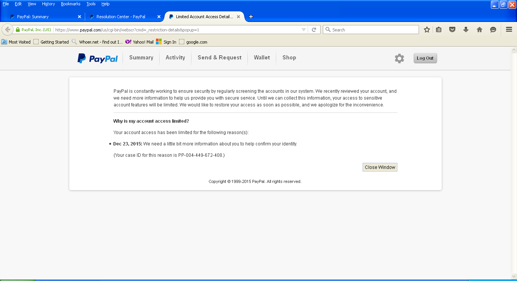Click the smiley chat icon in toolbar
Image resolution: width=517 pixels, height=281 pixels.
tap(493, 30)
